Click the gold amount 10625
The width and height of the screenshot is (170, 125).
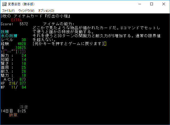pyautogui.click(x=21, y=48)
